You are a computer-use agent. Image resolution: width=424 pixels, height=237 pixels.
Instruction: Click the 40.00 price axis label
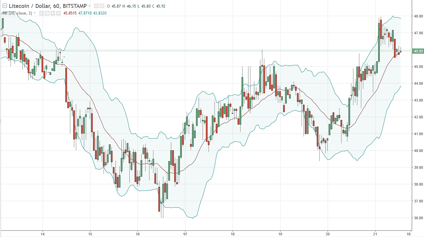click(418, 151)
